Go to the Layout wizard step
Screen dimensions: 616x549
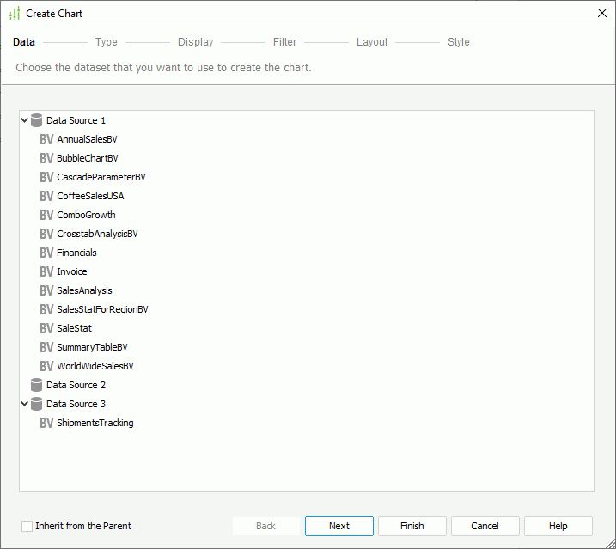pyautogui.click(x=372, y=41)
